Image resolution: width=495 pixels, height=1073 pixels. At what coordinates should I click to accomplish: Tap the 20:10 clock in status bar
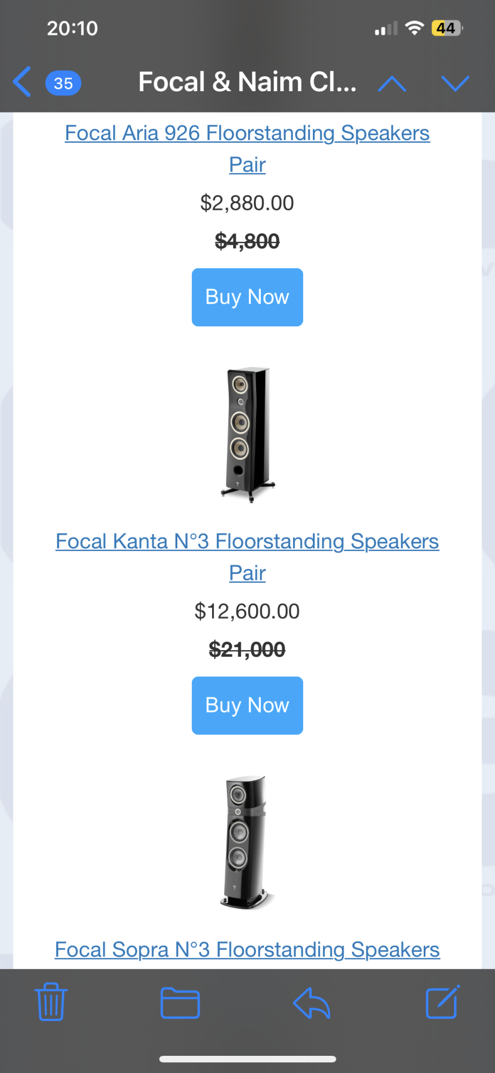(x=72, y=28)
